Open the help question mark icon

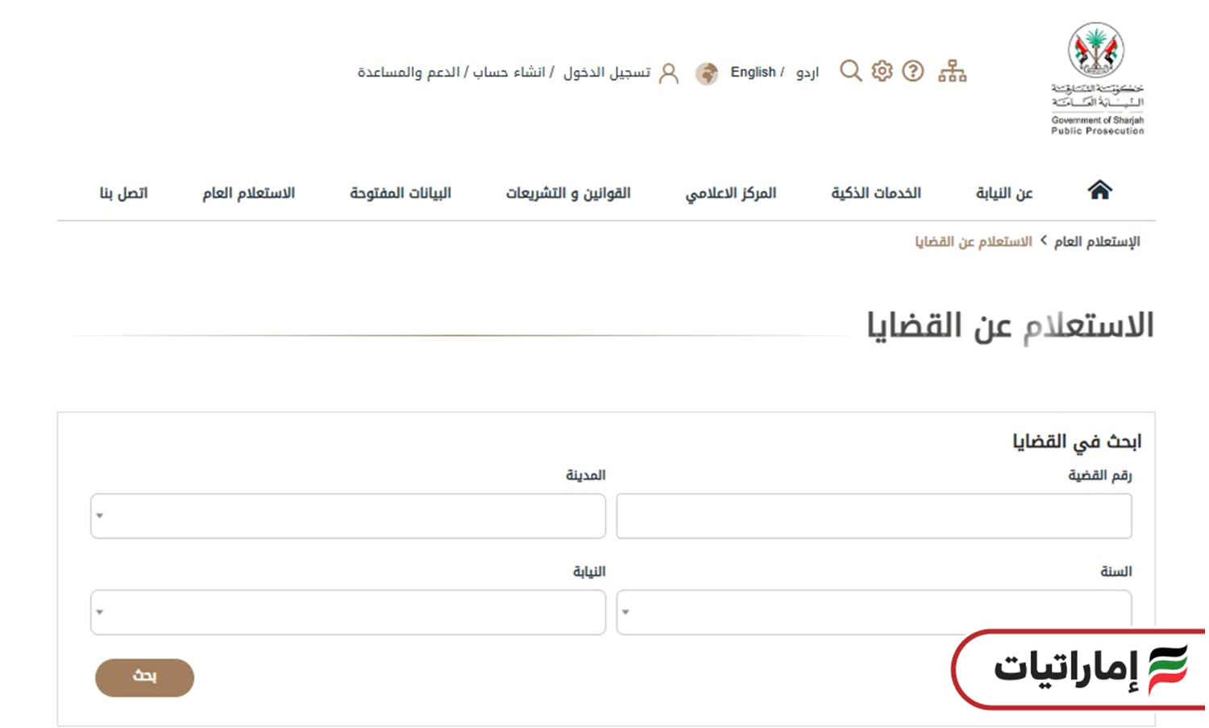pyautogui.click(x=913, y=71)
